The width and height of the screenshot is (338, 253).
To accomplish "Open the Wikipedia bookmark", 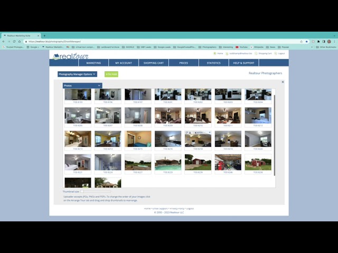I will tap(257, 47).
